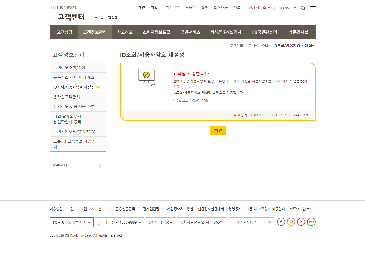Open the 서식/약관/설명서 menu tab
Screen dimensions: 365x255
click(226, 32)
